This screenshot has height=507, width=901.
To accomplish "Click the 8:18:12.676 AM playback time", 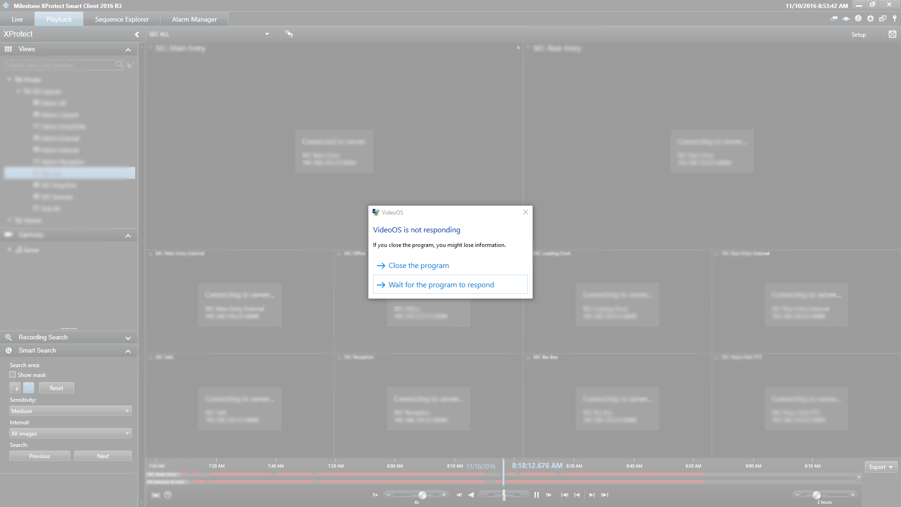I will click(537, 466).
